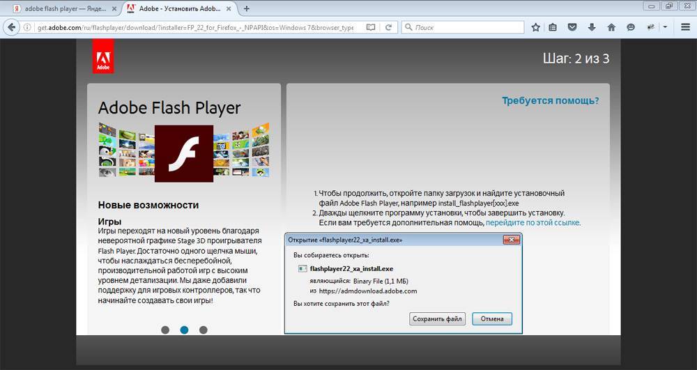Screen dimensions: 697x370
Task: Open the Hello chat smiley icon
Action: point(630,28)
